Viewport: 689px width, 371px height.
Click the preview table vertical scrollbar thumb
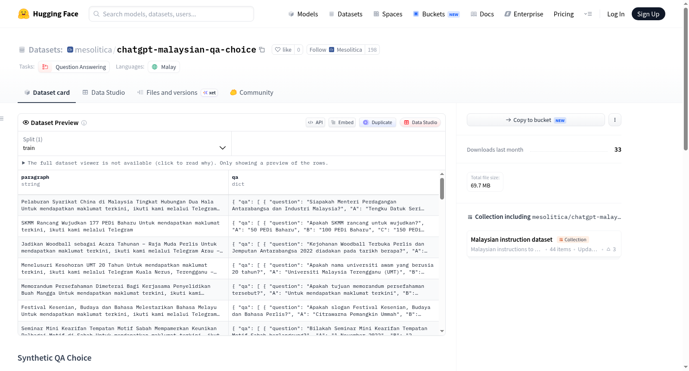coord(442,189)
